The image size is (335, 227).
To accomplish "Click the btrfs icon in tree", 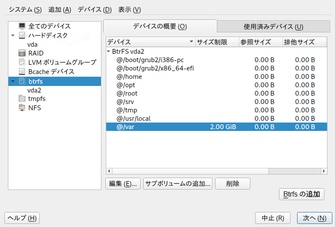I will point(22,81).
